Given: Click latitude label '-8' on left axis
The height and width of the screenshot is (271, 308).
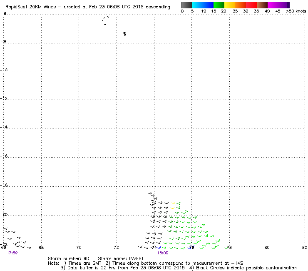Looking at the screenshot, I should [3, 42].
